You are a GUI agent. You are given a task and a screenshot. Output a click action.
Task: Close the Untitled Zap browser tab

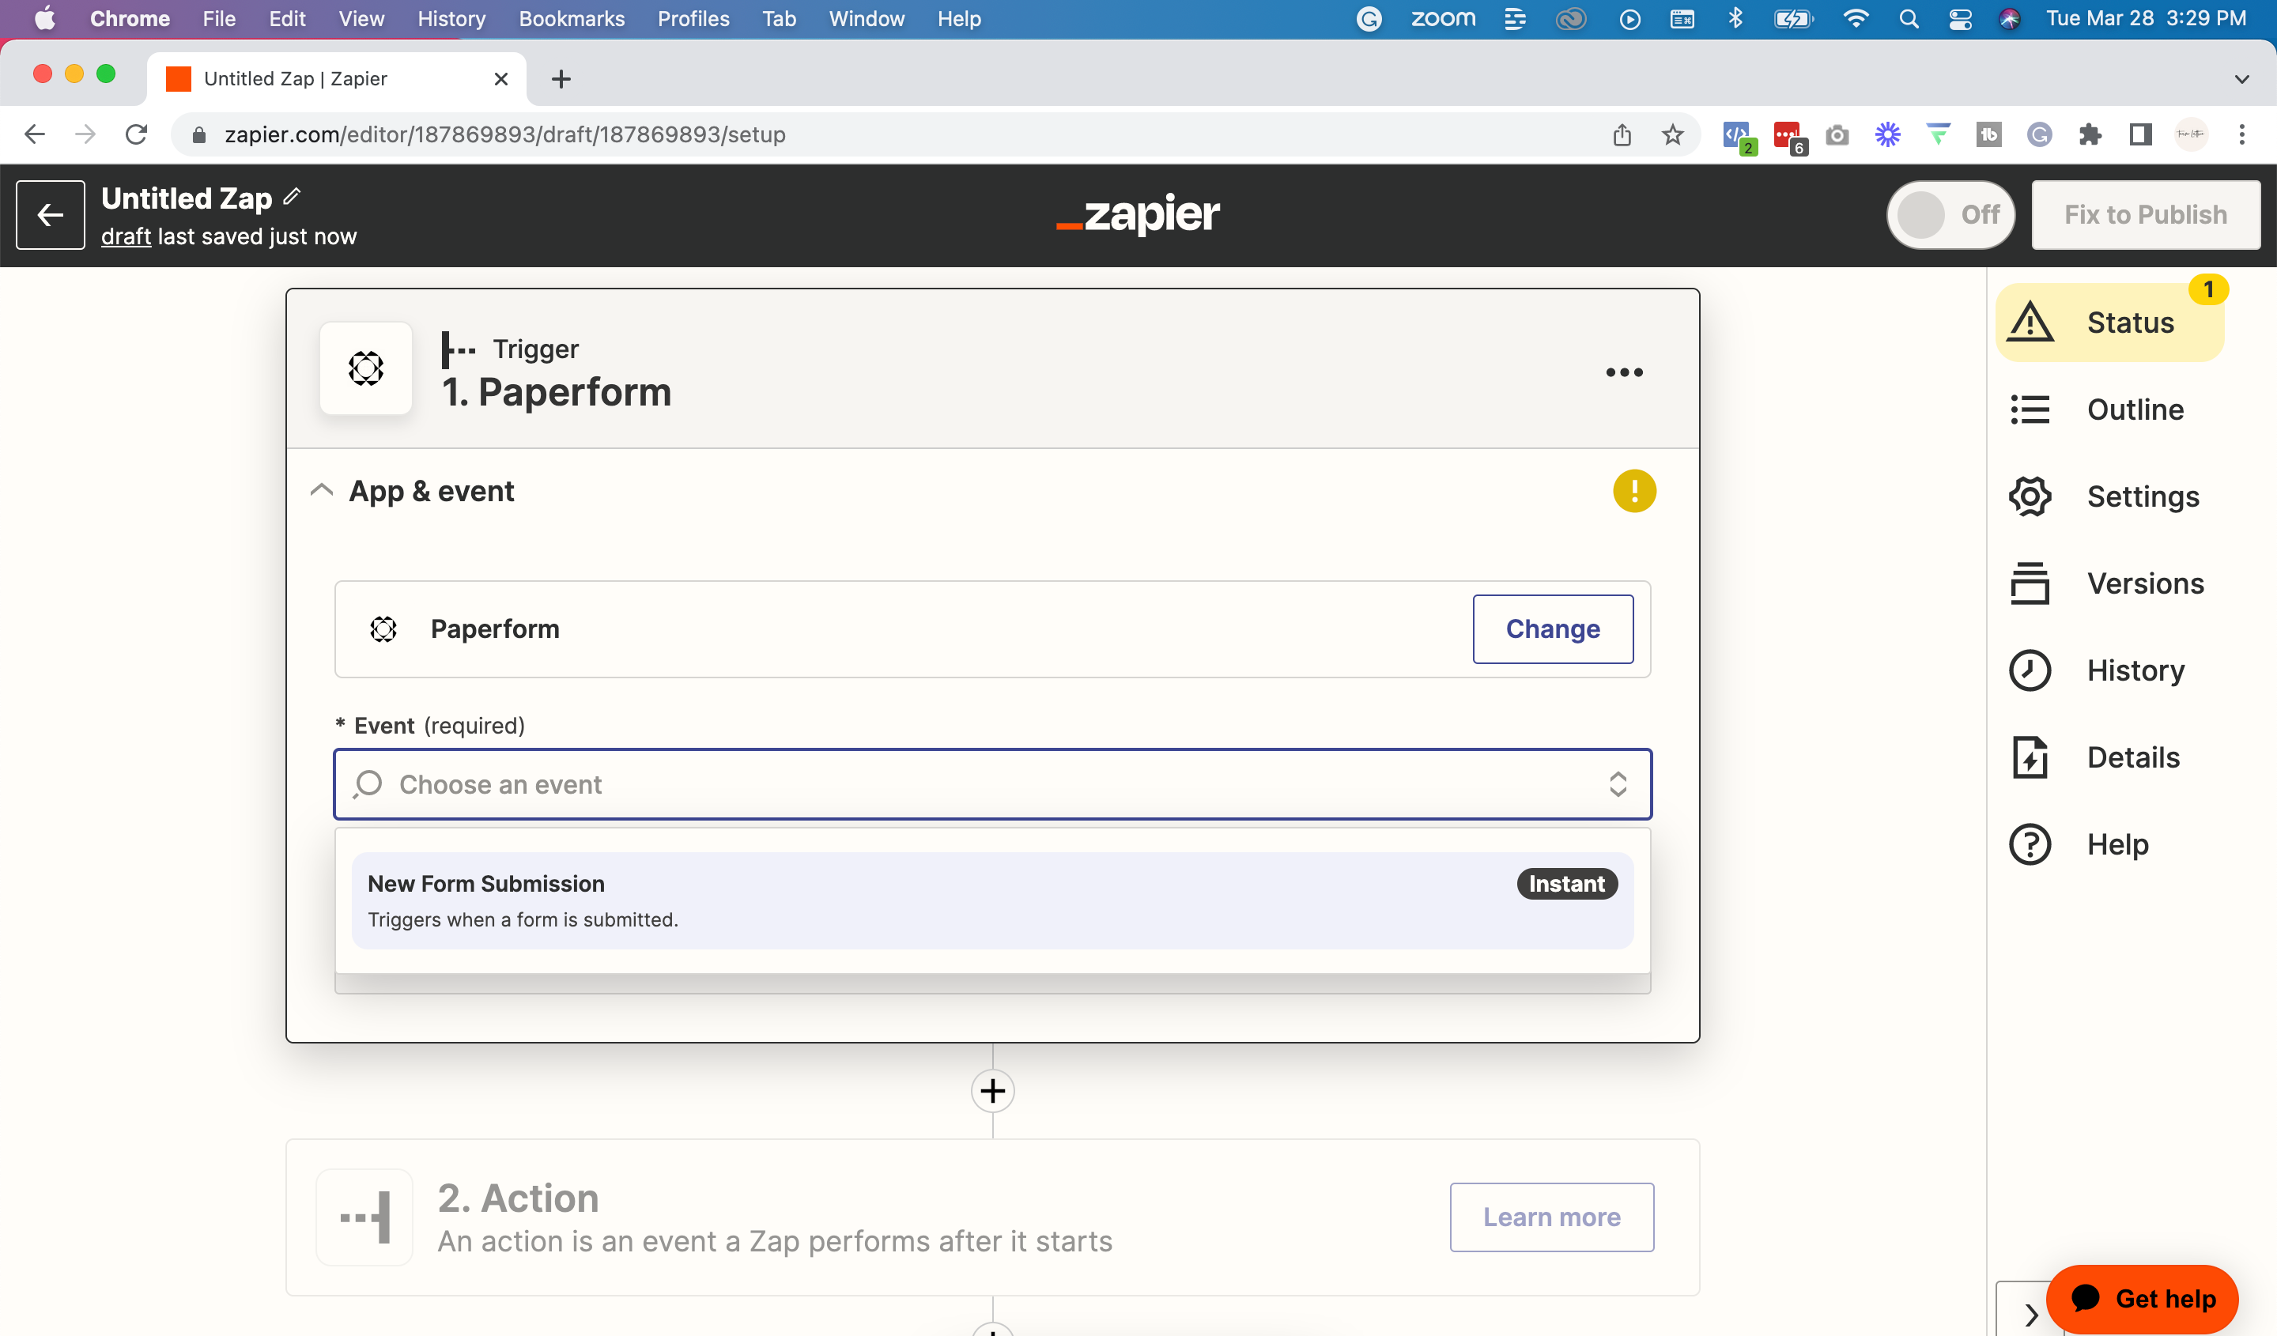500,78
